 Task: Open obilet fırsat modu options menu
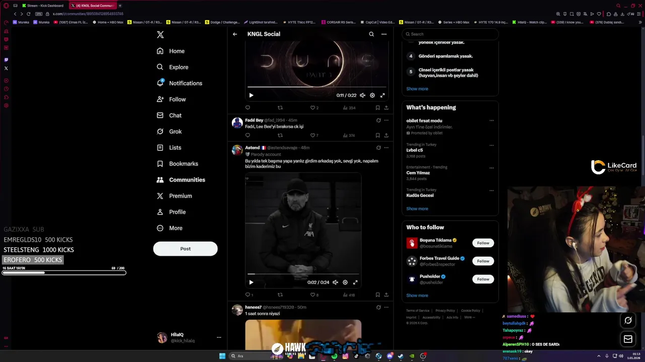click(x=491, y=121)
